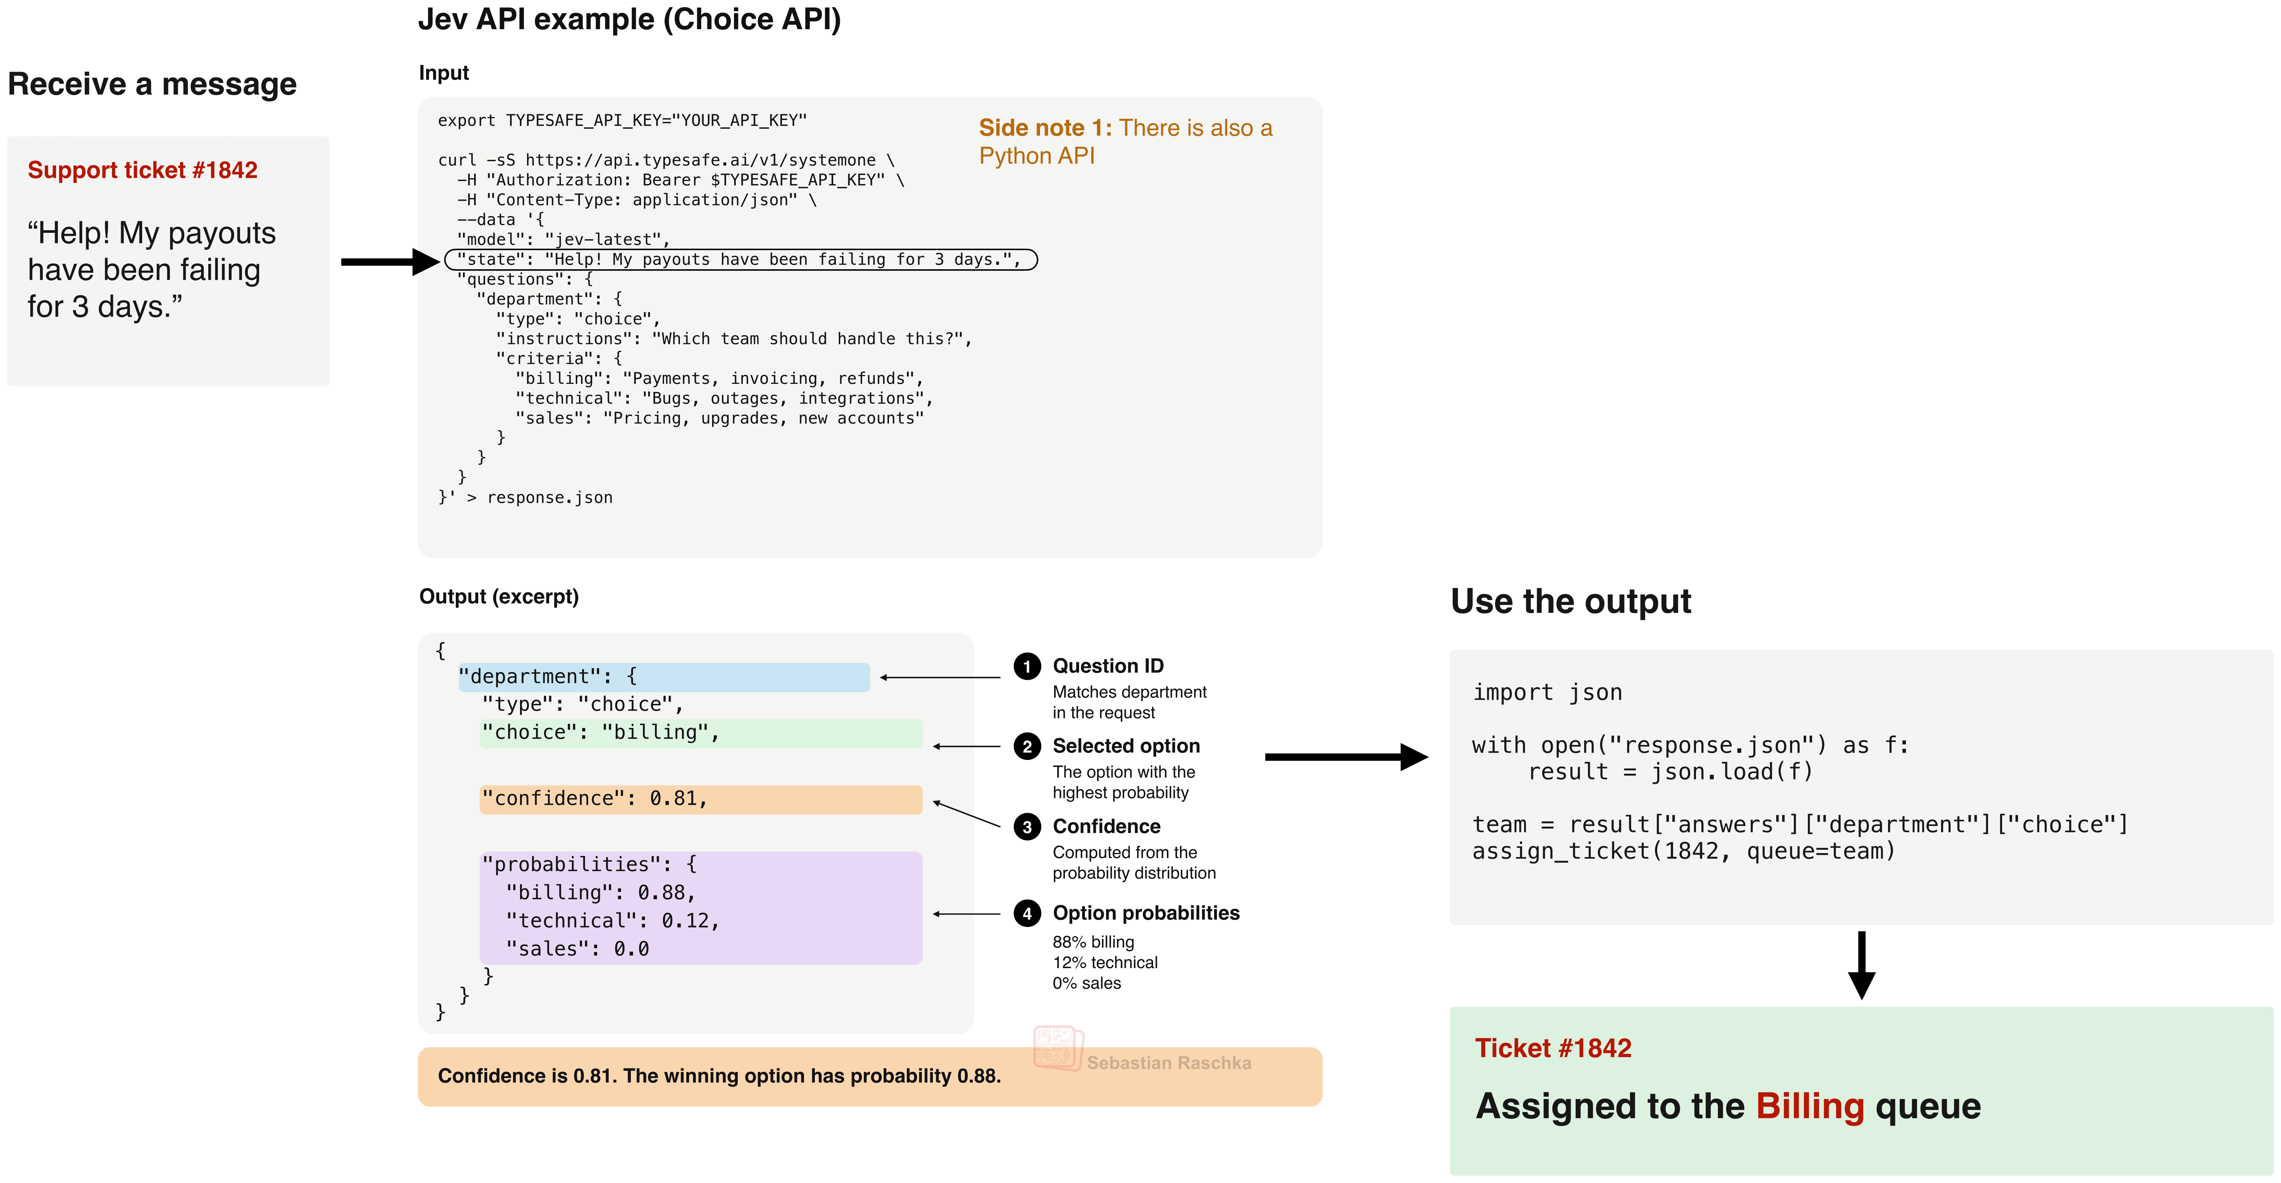Screen dimensions: 2281x1183
Task: Click the api.typesafe.ai URL in curl command
Action: [x=700, y=160]
